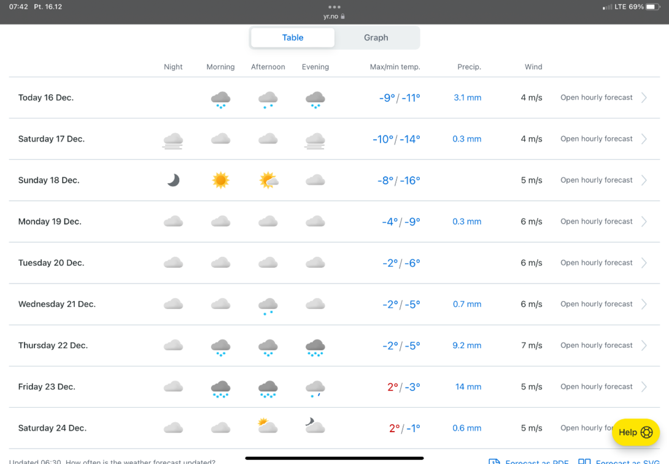Click Friday 23 Dec. morning heavy snow icon

[220, 389]
